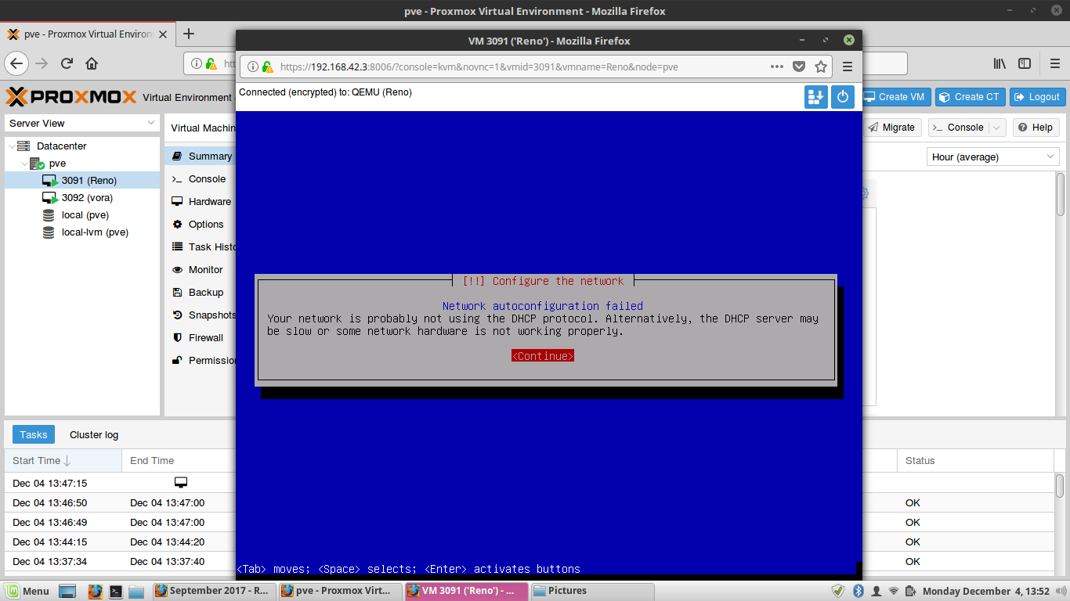Collapse the Datacenter tree node
The width and height of the screenshot is (1070, 601).
point(10,146)
